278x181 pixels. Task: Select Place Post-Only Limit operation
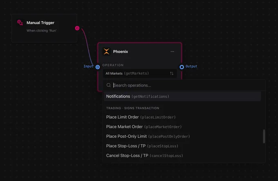(x=182, y=136)
